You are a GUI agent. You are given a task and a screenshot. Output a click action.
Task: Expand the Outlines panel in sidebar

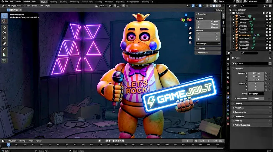click(x=208, y=49)
